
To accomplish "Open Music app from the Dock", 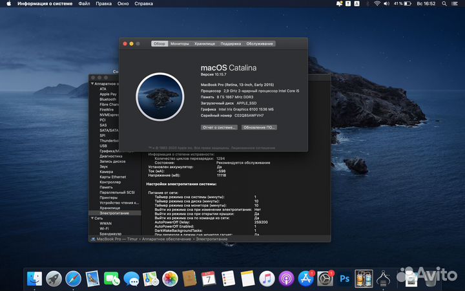I will [267, 279].
